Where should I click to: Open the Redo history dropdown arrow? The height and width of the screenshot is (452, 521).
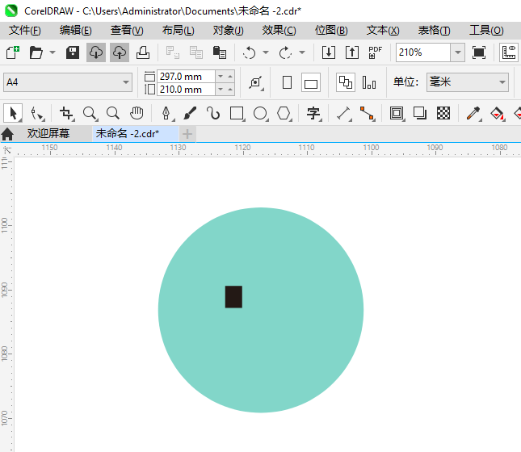[x=302, y=52]
